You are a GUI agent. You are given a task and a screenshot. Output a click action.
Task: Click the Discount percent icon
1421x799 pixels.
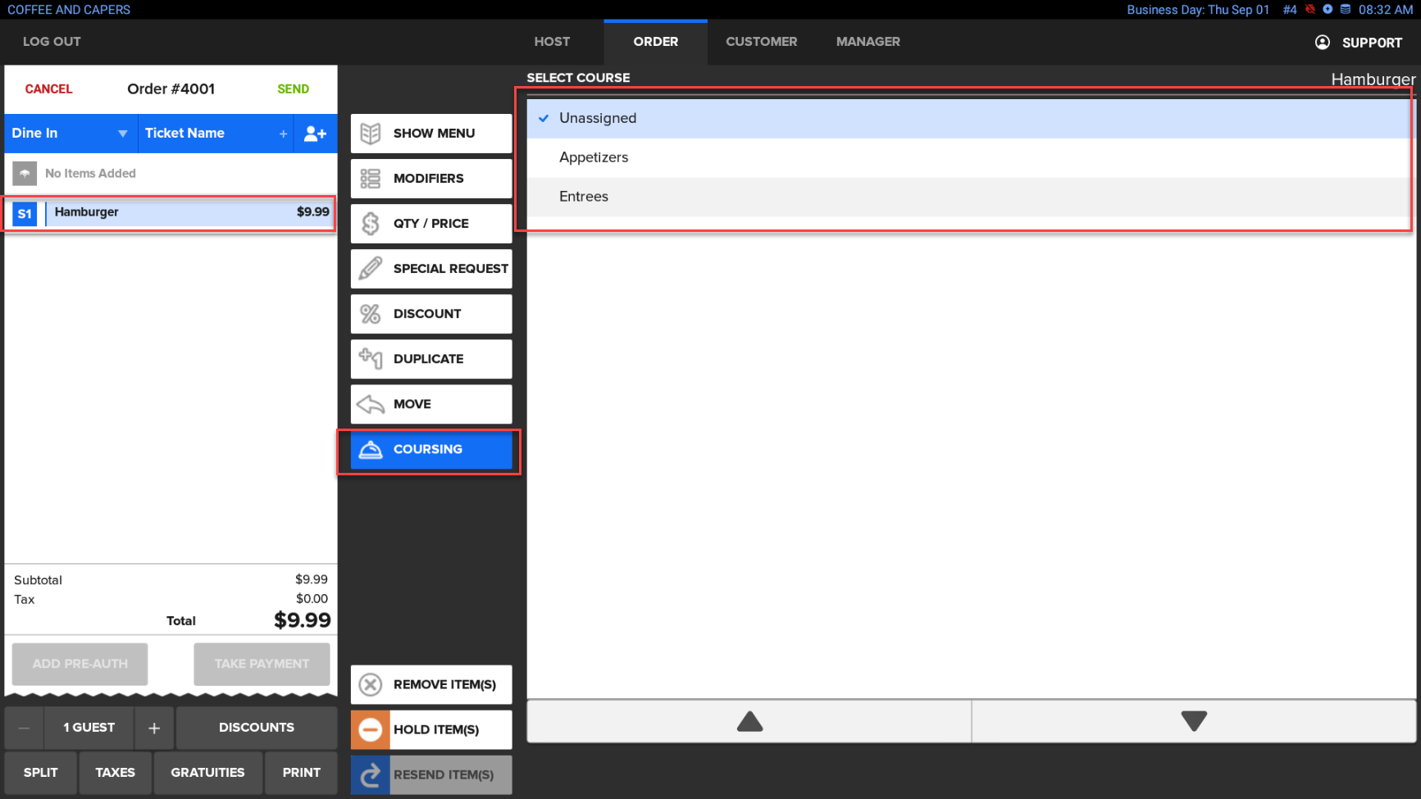[371, 314]
